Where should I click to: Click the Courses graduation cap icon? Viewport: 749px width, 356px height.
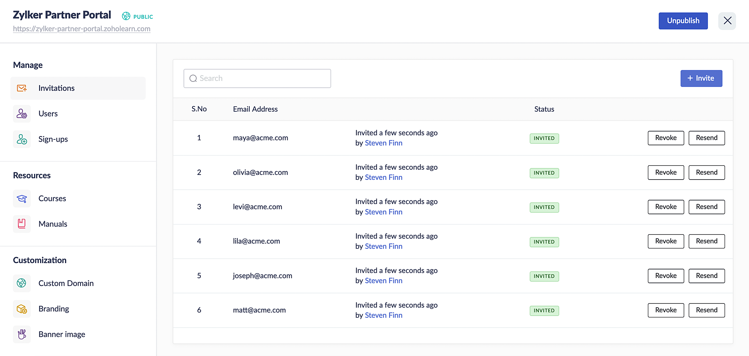point(22,199)
